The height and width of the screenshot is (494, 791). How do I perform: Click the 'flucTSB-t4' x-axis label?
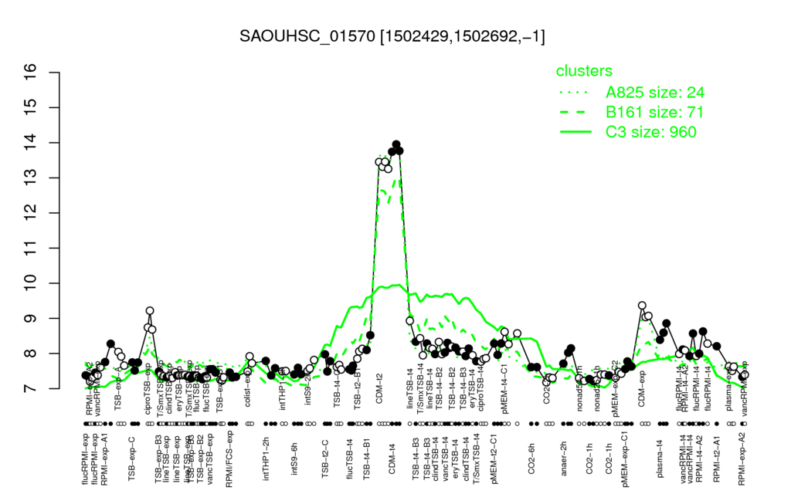pos(350,458)
